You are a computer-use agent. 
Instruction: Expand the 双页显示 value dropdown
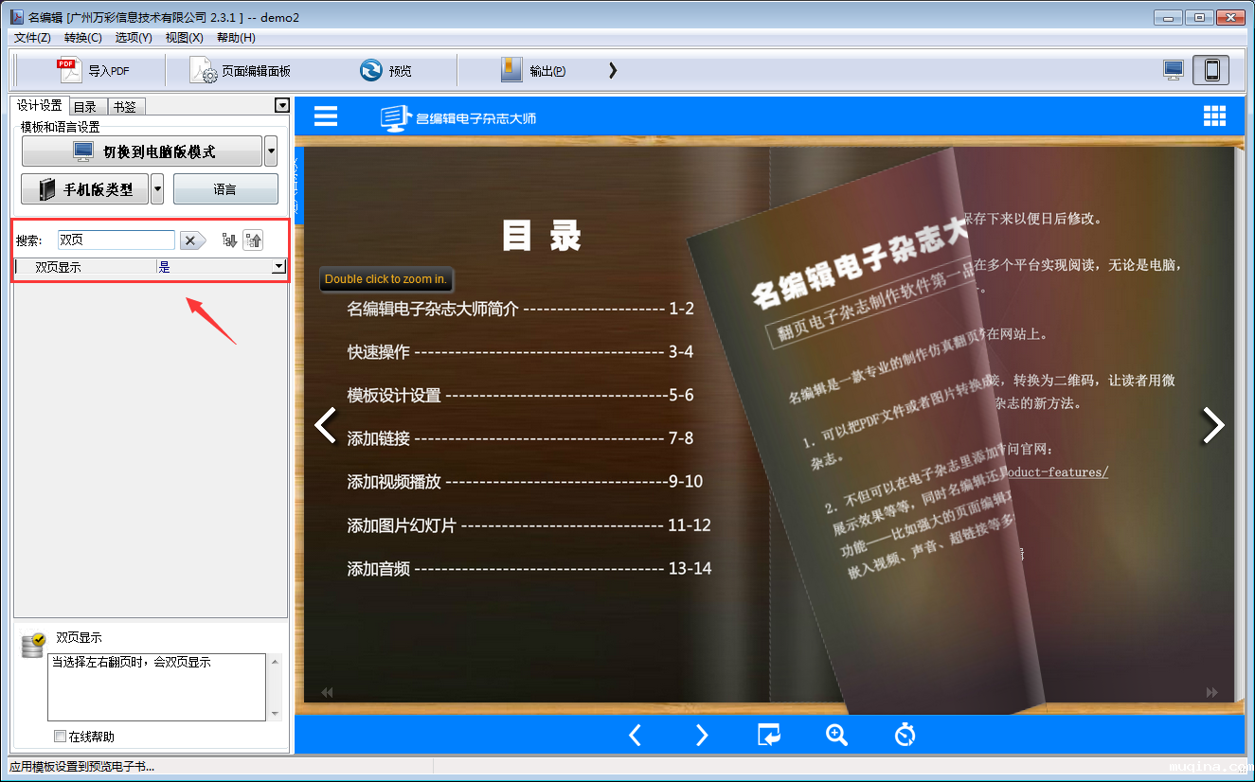[x=278, y=267]
